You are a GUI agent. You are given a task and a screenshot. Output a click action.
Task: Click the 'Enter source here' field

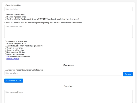[x=63, y=73]
